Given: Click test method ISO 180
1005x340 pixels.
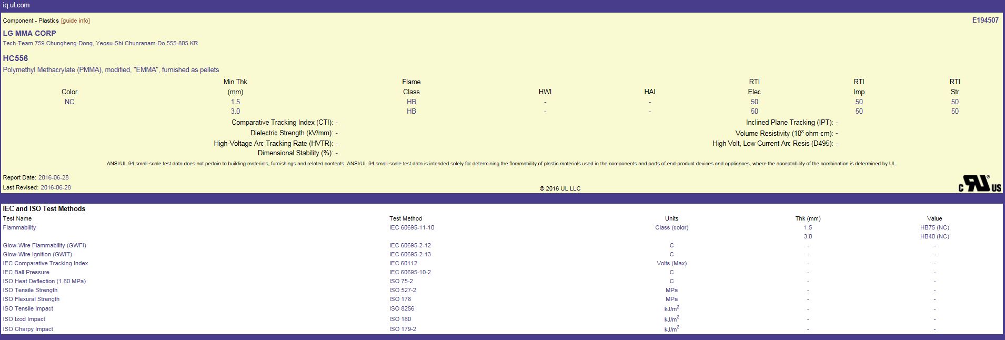Looking at the screenshot, I should [x=400, y=319].
